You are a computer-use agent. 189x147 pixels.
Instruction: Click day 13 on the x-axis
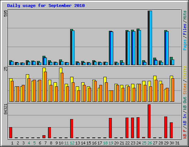point(78,143)
